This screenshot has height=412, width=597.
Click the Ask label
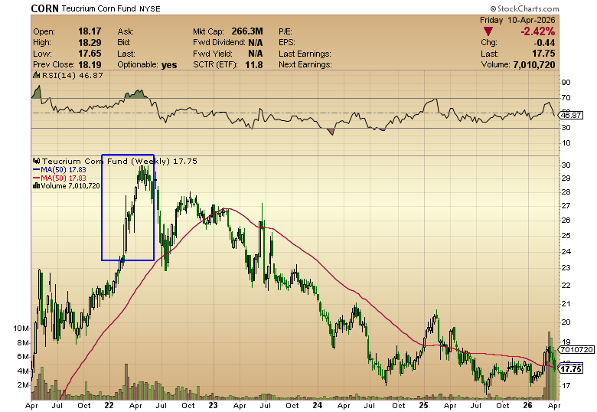pyautogui.click(x=126, y=31)
